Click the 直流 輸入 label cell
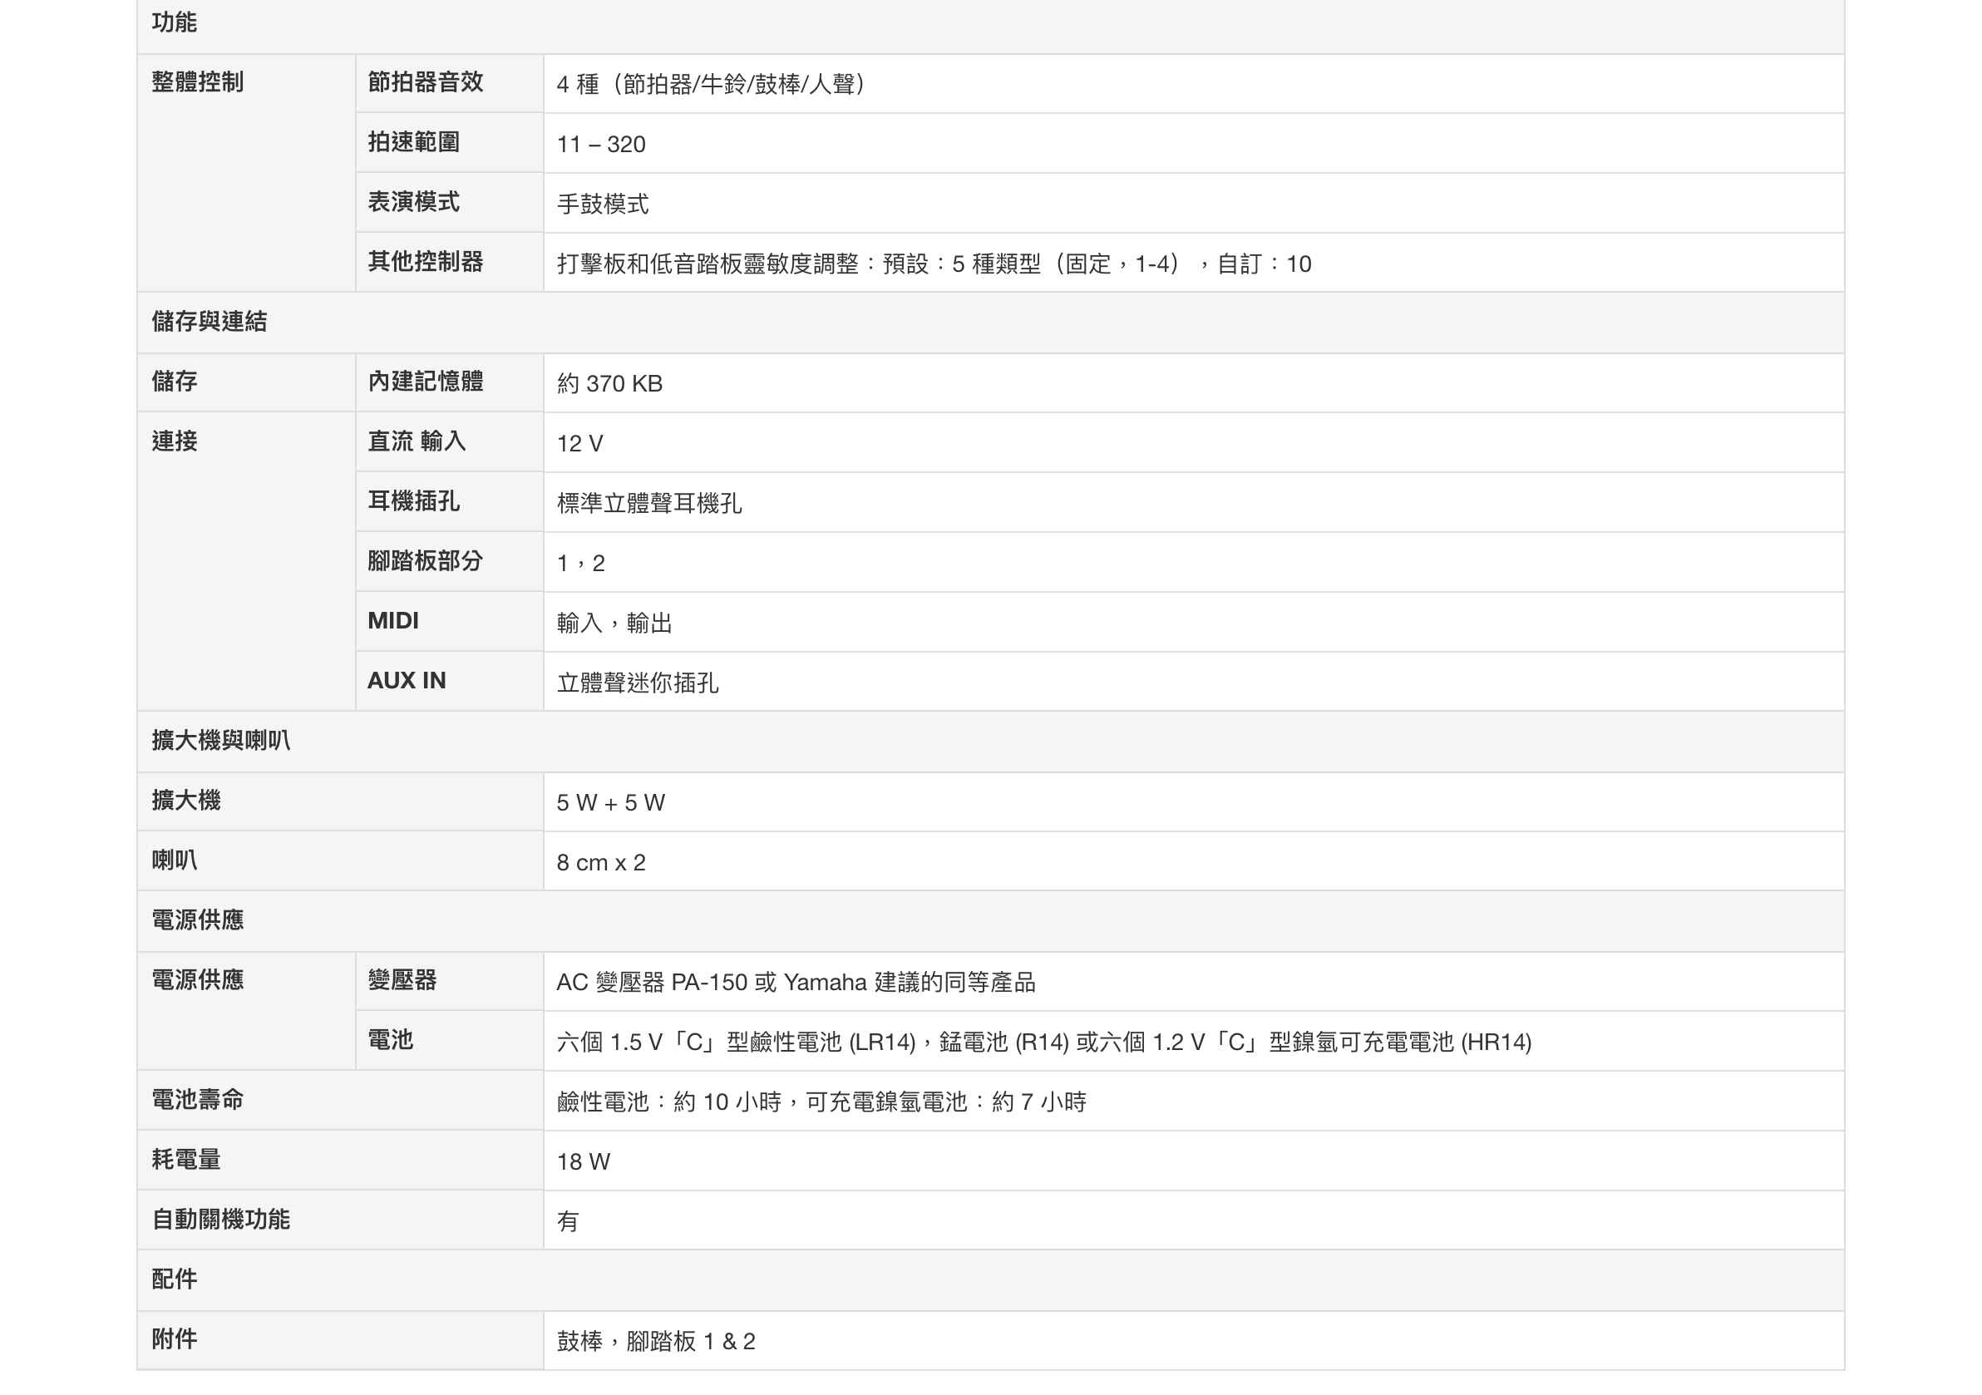The width and height of the screenshot is (1982, 1395). (416, 441)
